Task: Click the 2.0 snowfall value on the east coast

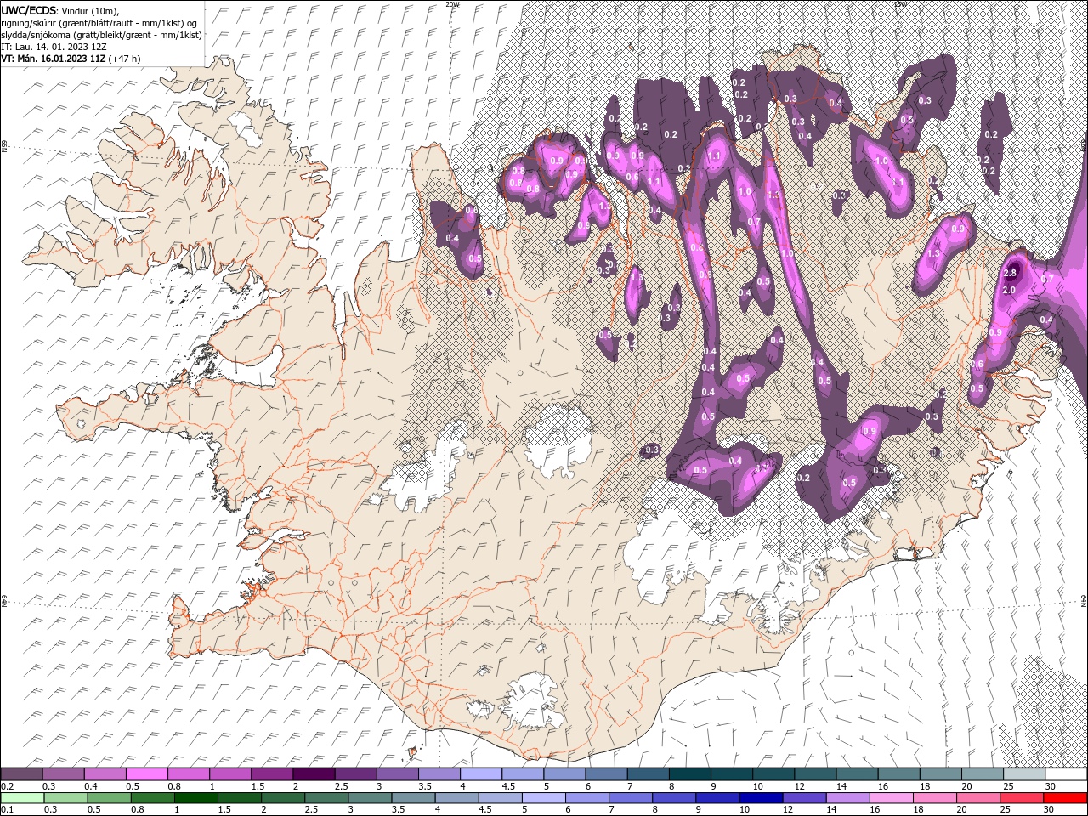Action: pos(1009,290)
